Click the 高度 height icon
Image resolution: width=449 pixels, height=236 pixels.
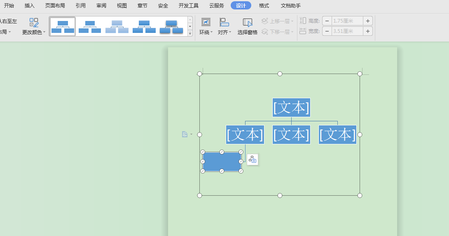tap(303, 21)
